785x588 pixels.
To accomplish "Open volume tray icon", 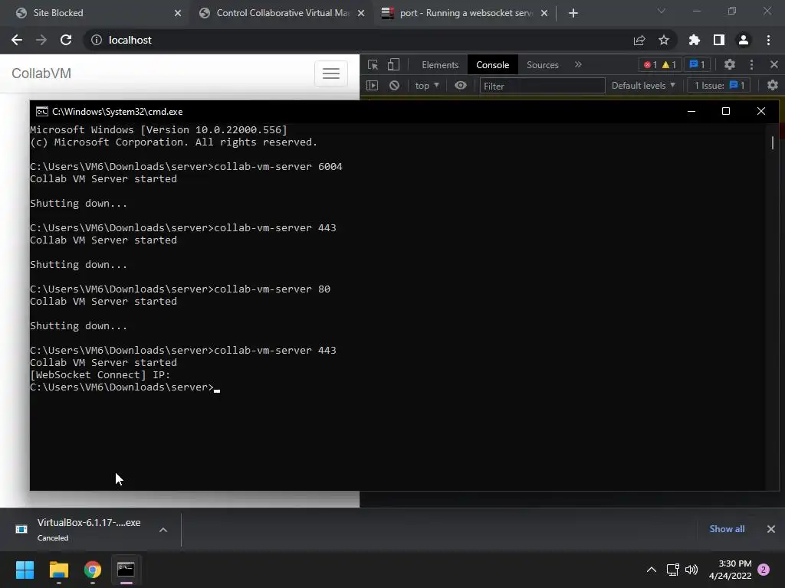I will click(x=692, y=570).
